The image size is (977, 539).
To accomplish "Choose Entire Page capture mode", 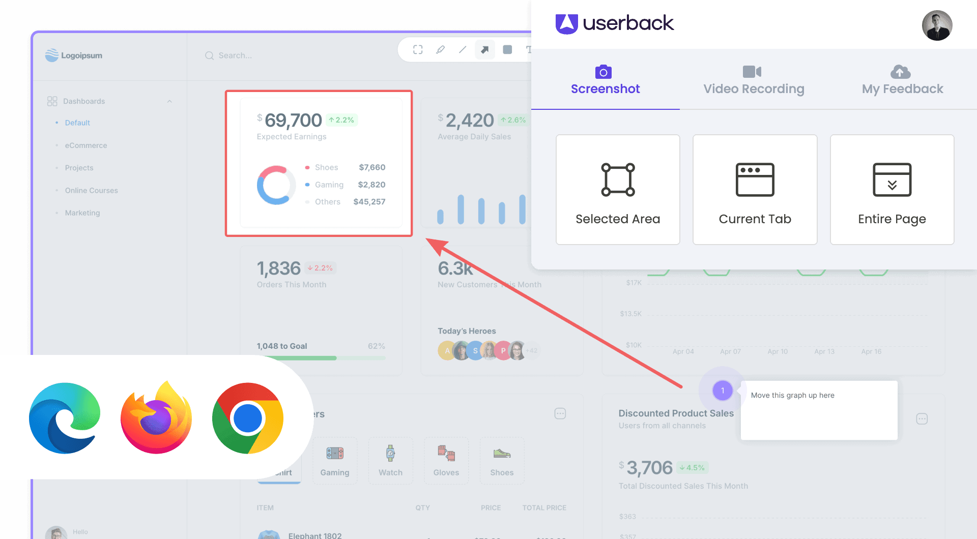I will [x=892, y=189].
